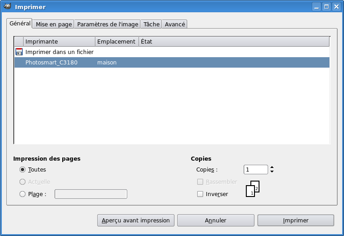Select the Toutes radio button
This screenshot has width=344, height=236.
pos(22,169)
